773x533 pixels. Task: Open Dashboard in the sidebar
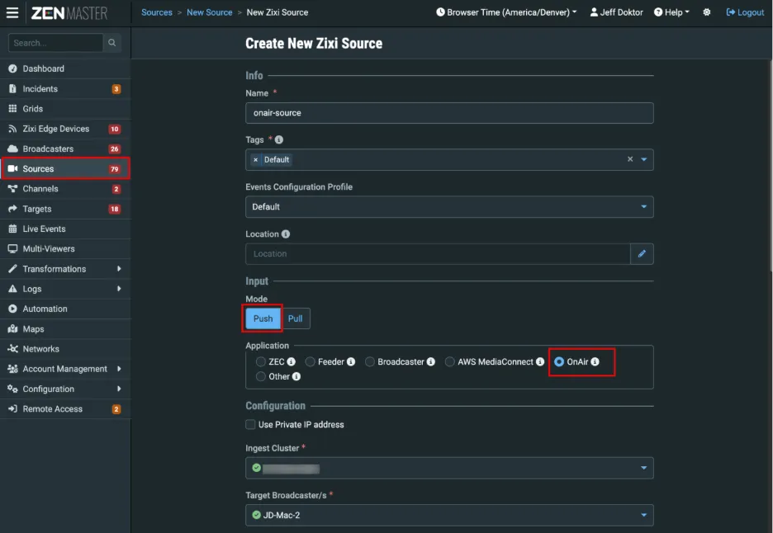[x=65, y=69]
